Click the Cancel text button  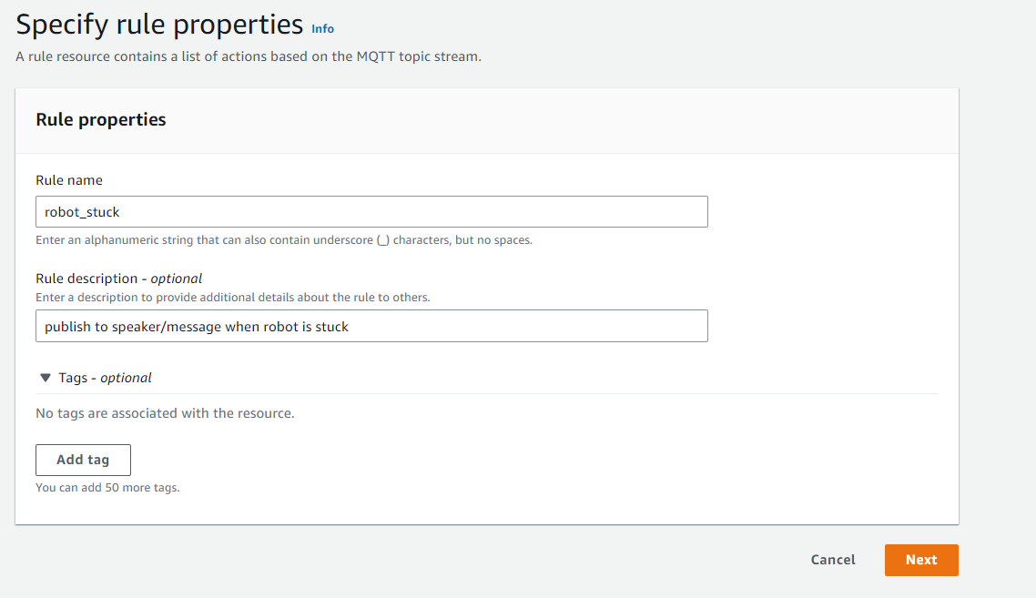(x=832, y=560)
